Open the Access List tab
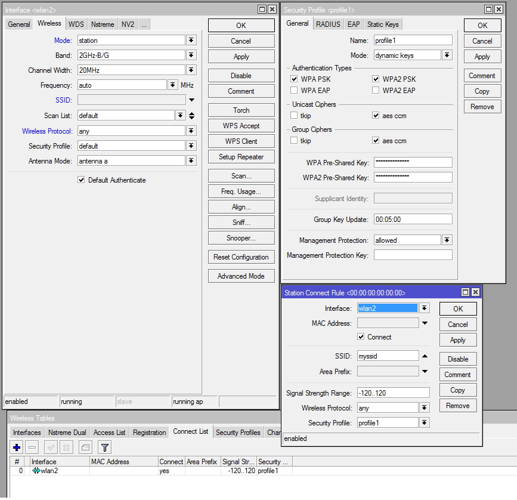The height and width of the screenshot is (500, 517). click(x=109, y=433)
